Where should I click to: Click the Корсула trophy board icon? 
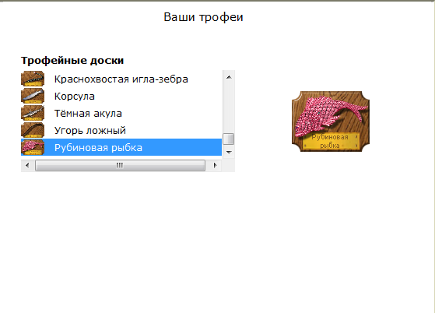click(x=33, y=96)
